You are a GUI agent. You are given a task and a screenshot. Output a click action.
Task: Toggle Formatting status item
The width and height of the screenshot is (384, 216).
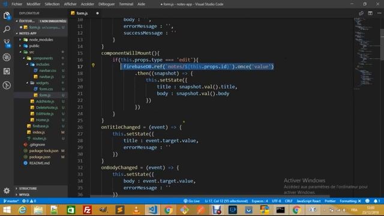pos(350,201)
